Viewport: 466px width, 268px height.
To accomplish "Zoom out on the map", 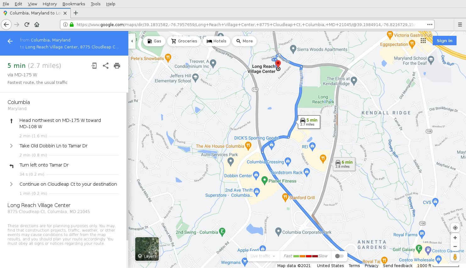I will pos(455,247).
